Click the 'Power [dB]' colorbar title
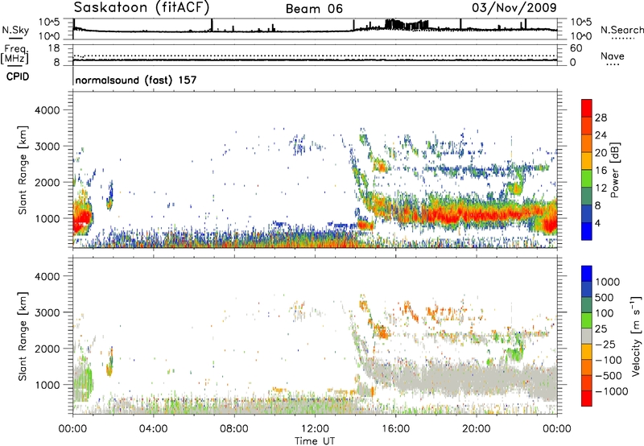 coord(614,170)
